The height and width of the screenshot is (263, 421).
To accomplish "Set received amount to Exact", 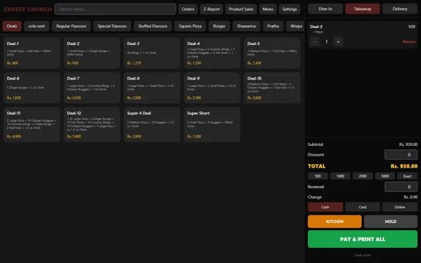I will pyautogui.click(x=407, y=176).
